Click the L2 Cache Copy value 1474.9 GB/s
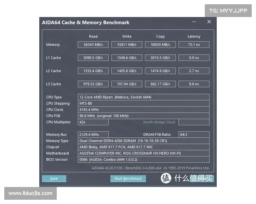256x204 pixels. pyautogui.click(x=160, y=71)
